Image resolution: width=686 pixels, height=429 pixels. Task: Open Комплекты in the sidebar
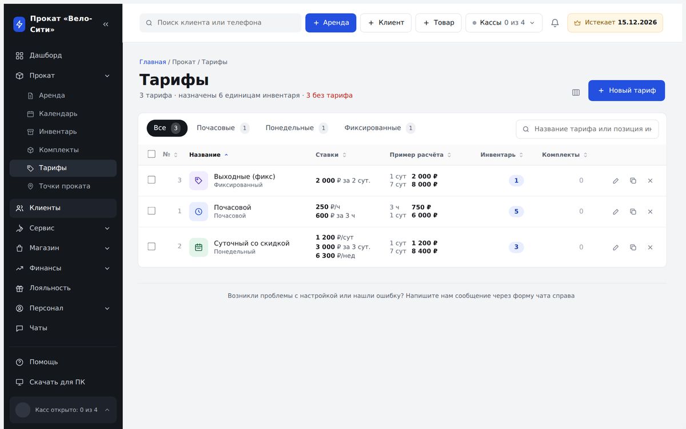click(63, 150)
